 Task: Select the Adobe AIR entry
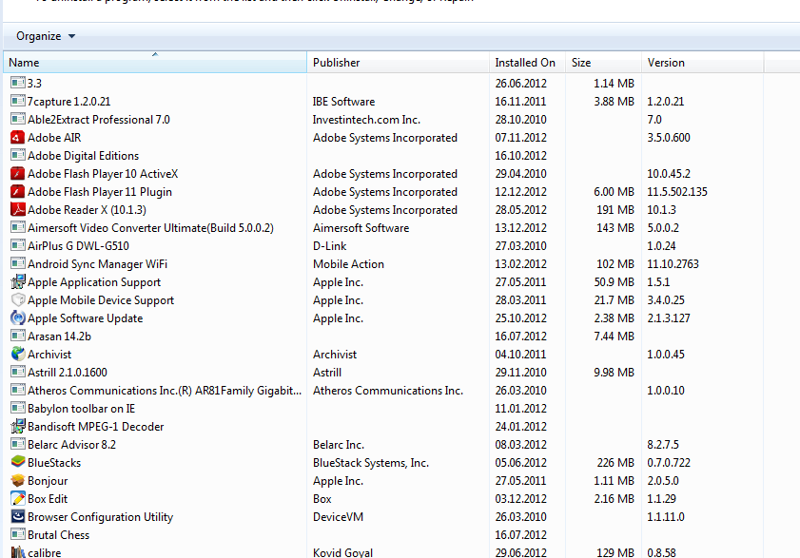54,138
